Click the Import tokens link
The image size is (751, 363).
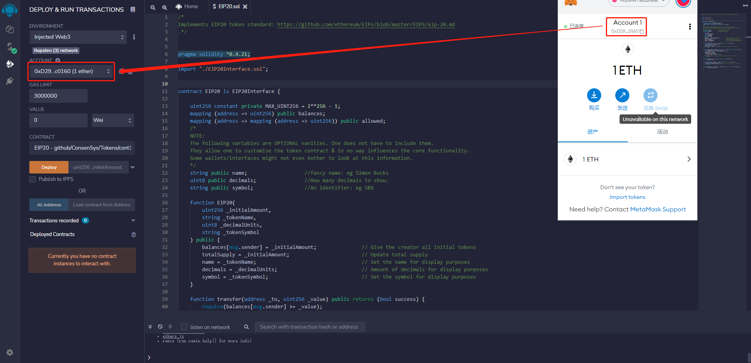[x=627, y=197]
